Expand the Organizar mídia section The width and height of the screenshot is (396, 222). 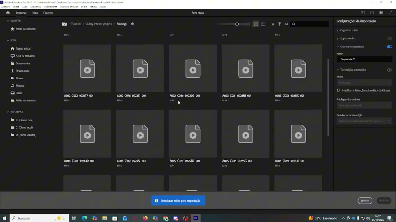tap(337, 31)
